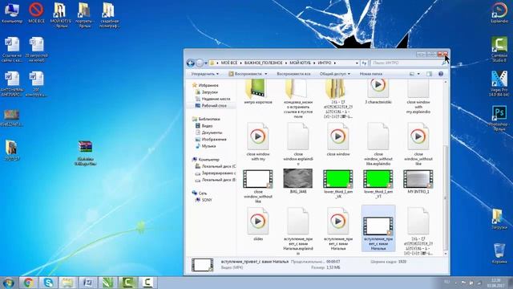Select МОЙ ЮТУБ shortcut on desktop

pyautogui.click(x=60, y=14)
